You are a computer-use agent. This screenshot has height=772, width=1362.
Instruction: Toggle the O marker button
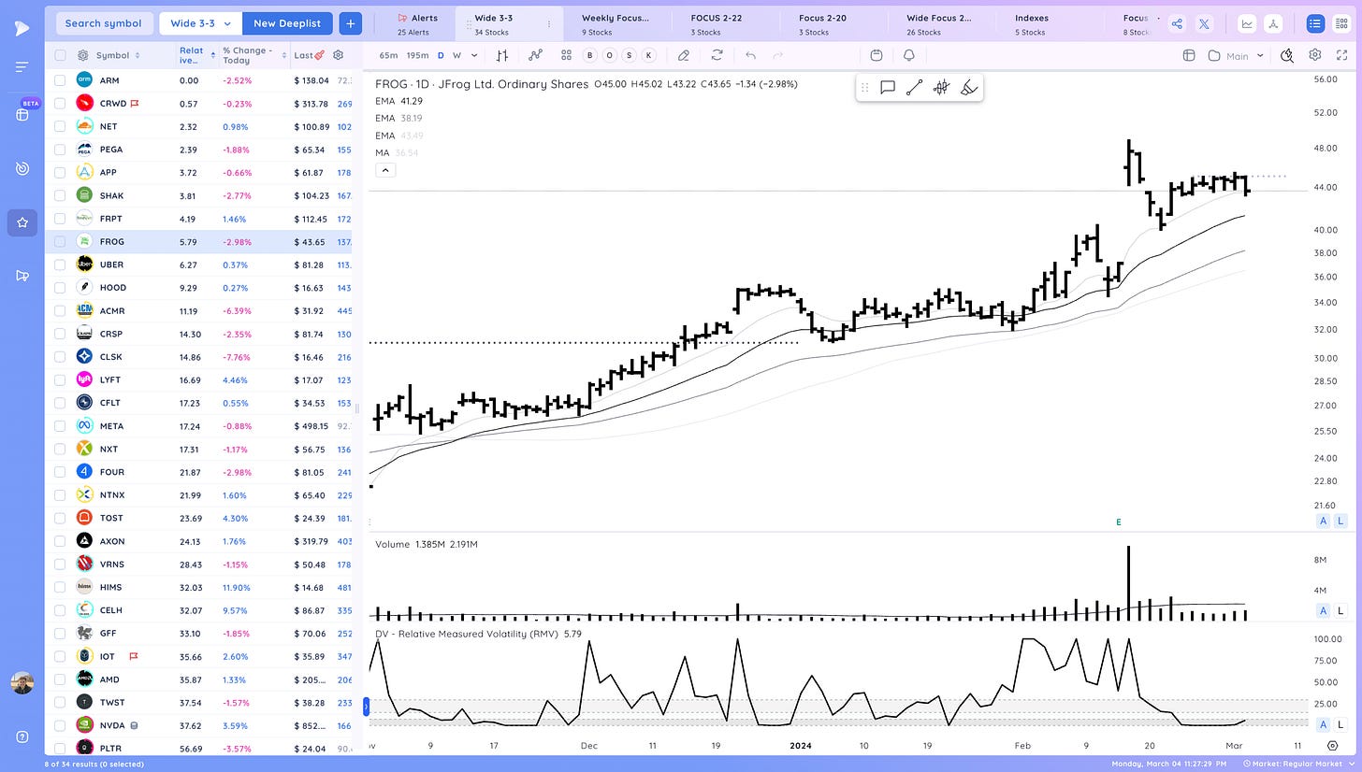[610, 55]
